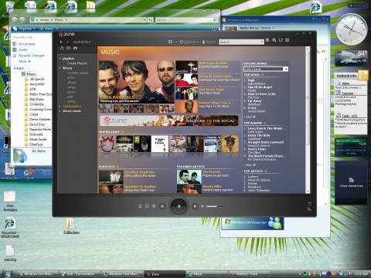This screenshot has height=278, width=371.
Task: Open album view in Zune library
Action: pos(72,83)
